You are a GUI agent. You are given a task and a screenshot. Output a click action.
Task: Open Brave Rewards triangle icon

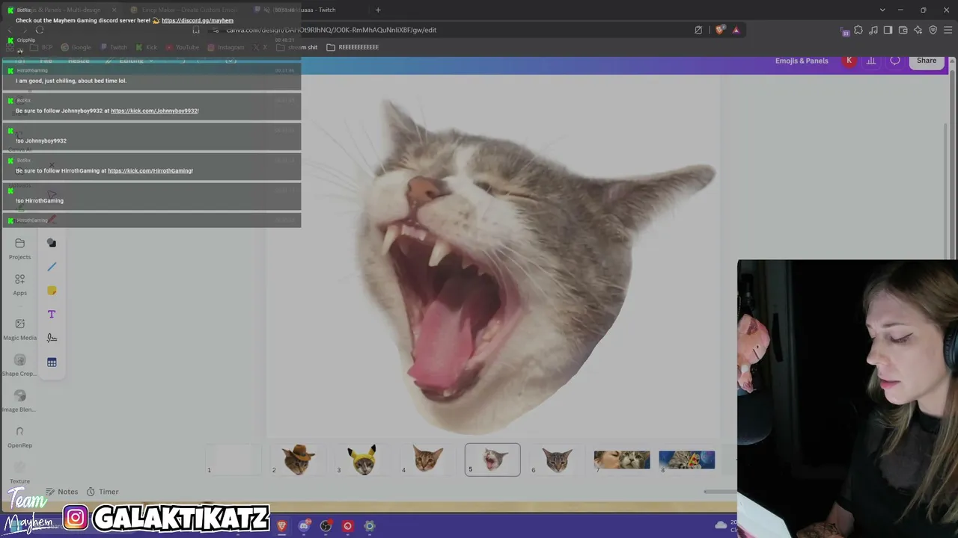736,30
